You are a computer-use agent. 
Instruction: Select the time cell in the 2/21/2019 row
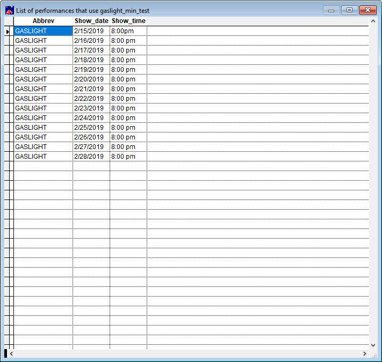coord(128,89)
